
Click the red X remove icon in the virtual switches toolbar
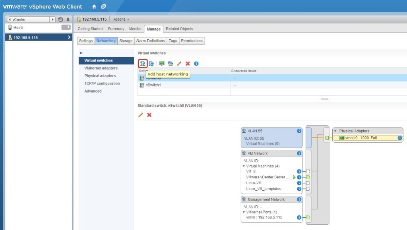tap(188, 64)
